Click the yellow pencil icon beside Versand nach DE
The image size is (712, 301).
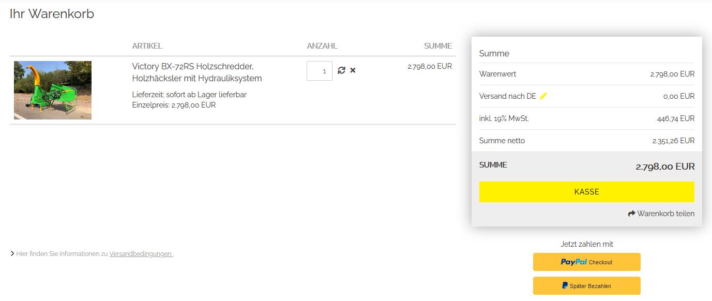(x=543, y=96)
